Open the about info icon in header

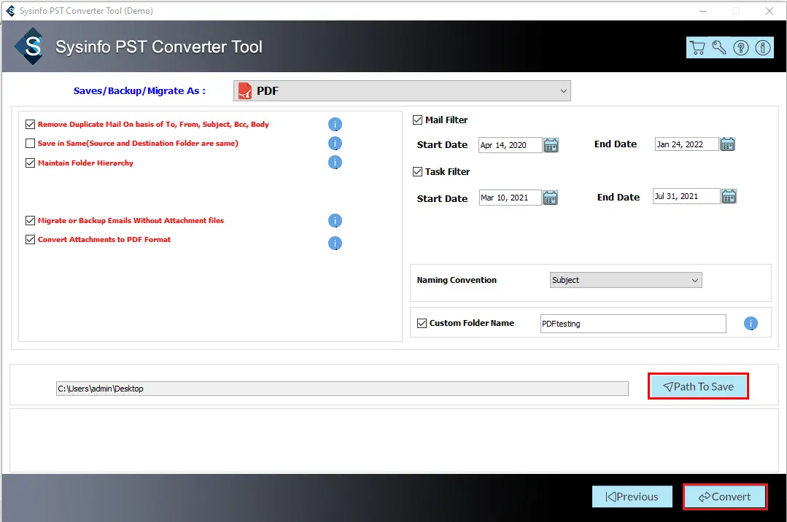[x=763, y=48]
